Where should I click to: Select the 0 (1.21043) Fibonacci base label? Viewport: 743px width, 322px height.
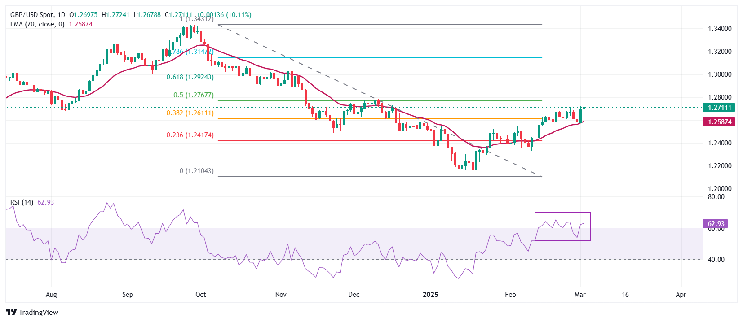(196, 171)
